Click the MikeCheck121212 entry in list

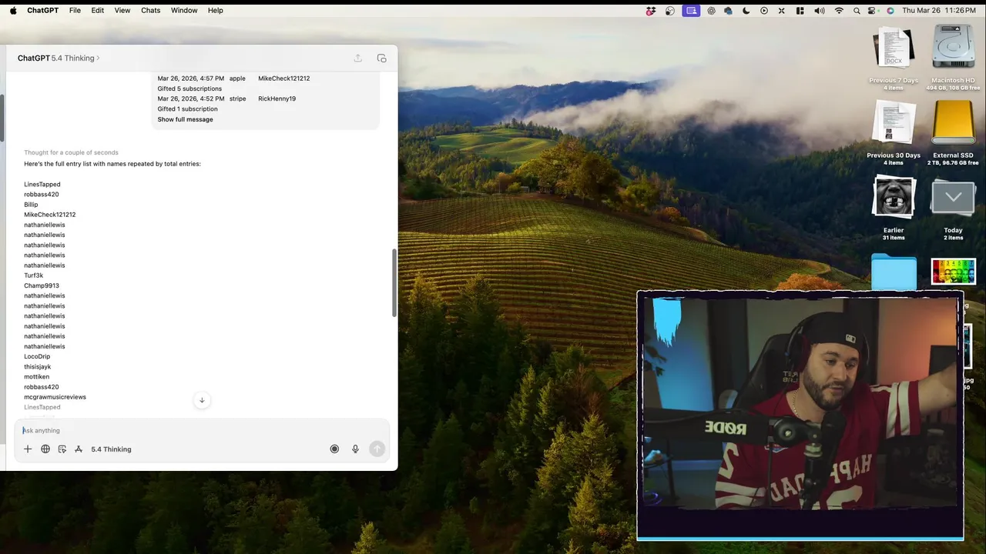click(x=49, y=215)
